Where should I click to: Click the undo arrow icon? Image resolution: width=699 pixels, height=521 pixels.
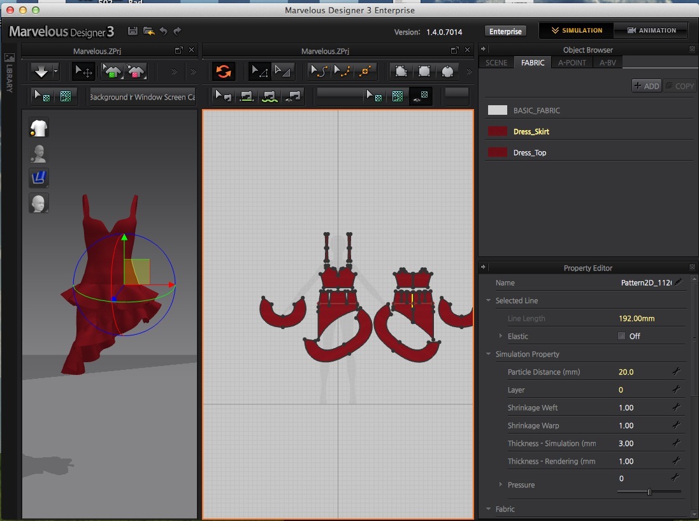[163, 31]
